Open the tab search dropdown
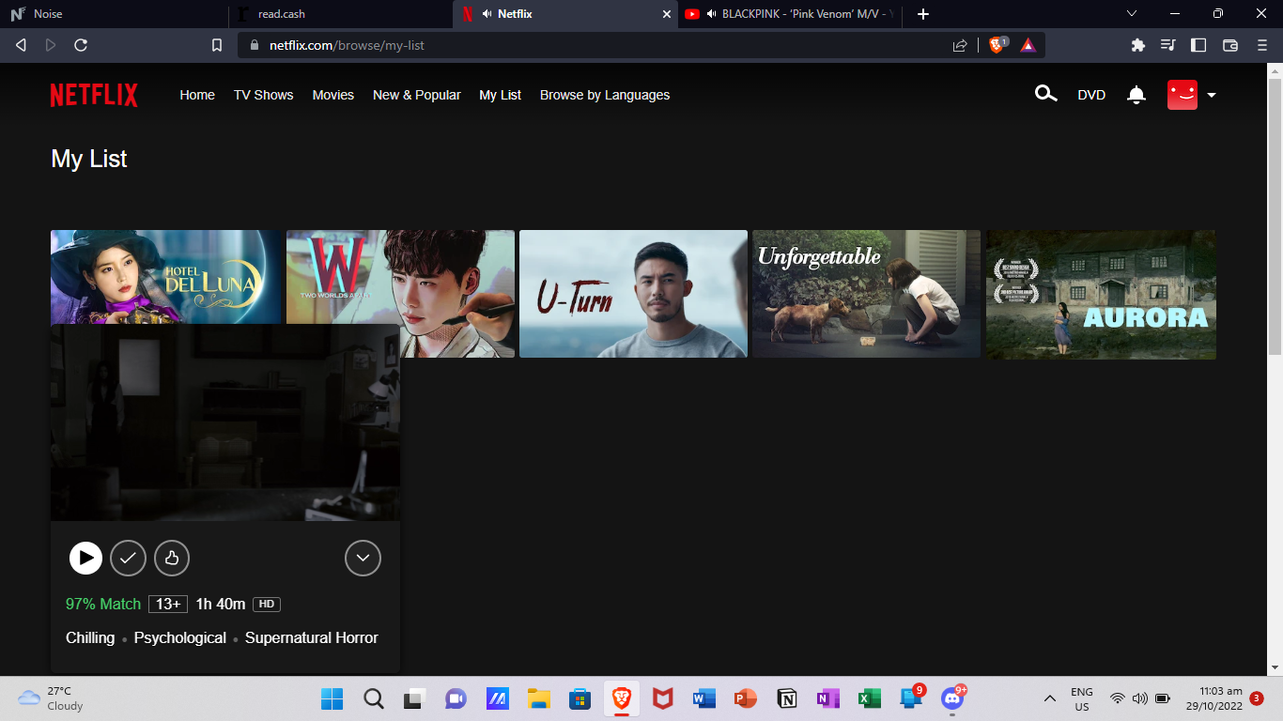 pos(1131,14)
